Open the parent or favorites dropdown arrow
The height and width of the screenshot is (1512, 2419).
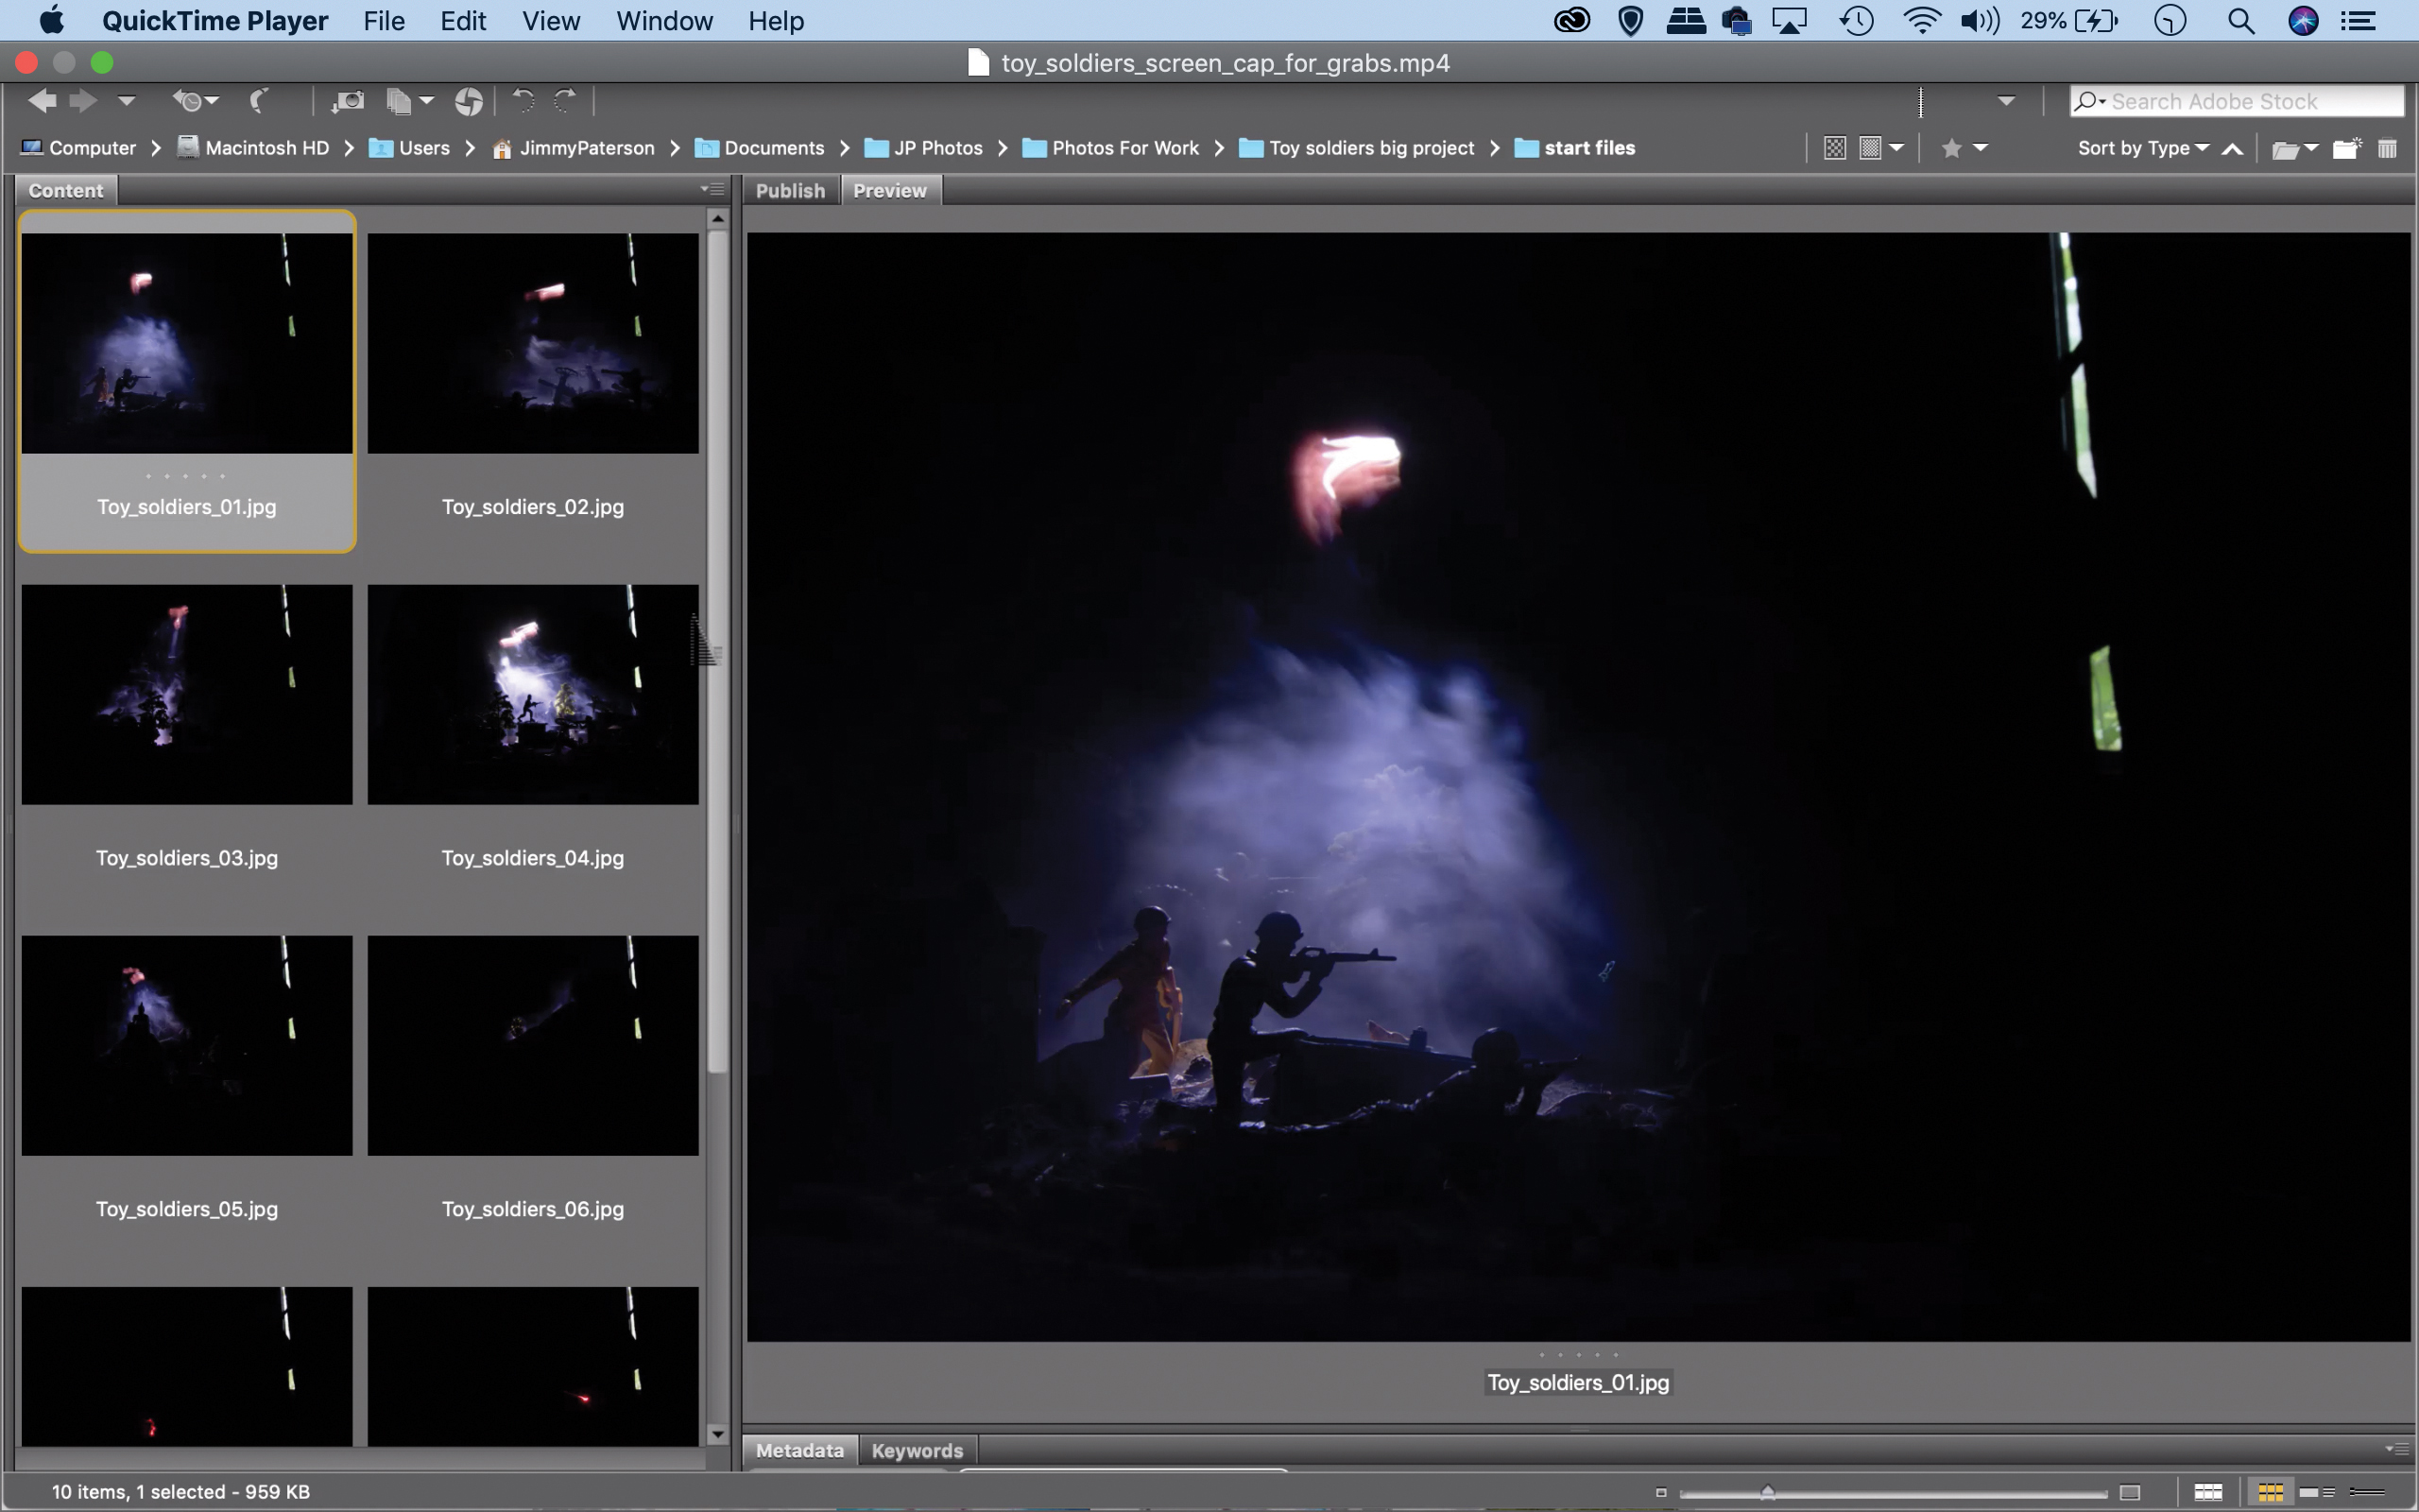pos(126,100)
